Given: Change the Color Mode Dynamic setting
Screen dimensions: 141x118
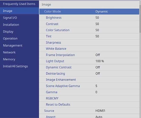Looking at the screenshot, I should [x=89, y=11].
